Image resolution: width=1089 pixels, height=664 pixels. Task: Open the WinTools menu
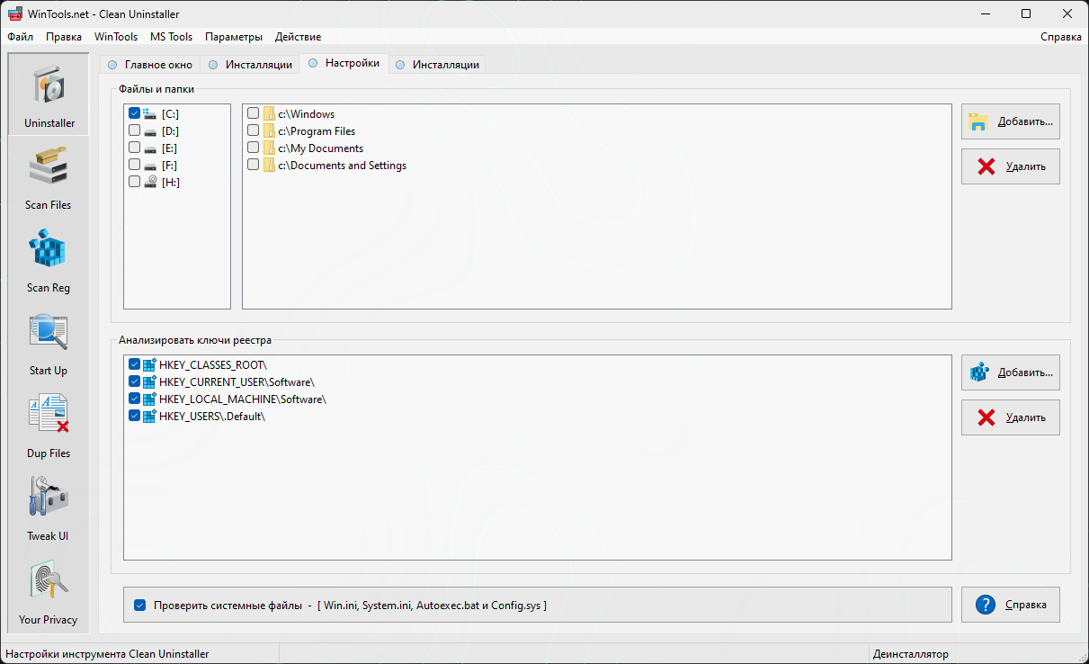[x=116, y=37]
